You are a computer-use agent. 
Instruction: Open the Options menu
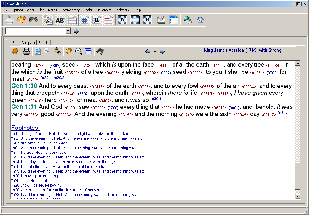(x=17, y=10)
